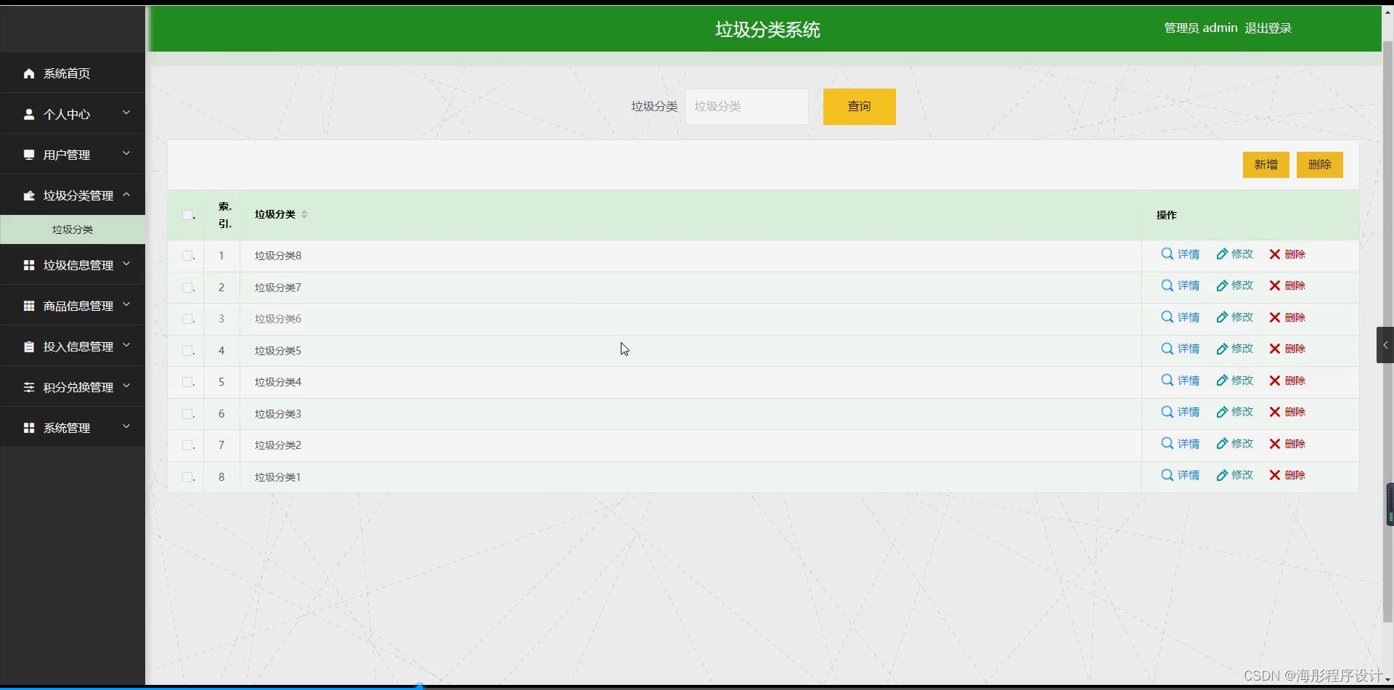Expand the 投入信息管理 chevron
Image resolution: width=1394 pixels, height=690 pixels.
click(126, 345)
